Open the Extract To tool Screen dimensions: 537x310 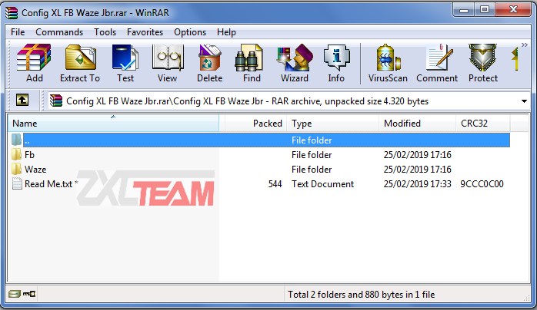[80, 63]
